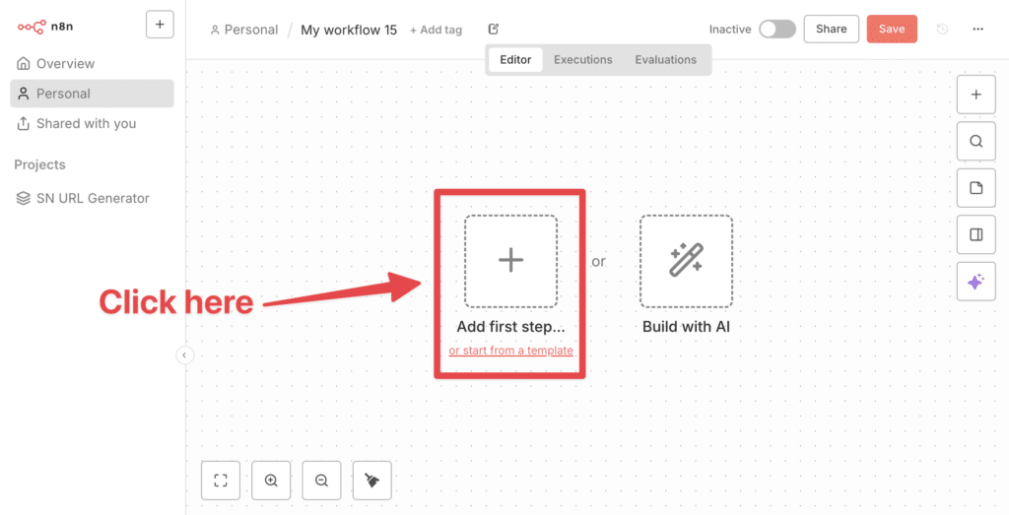Collapse the left sidebar arrow
Screen dimensions: 1009x515
184,355
